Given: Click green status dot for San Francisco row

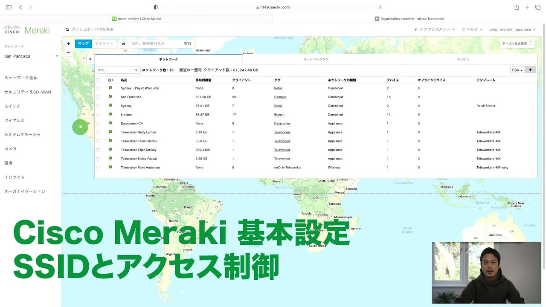Looking at the screenshot, I should (110, 96).
